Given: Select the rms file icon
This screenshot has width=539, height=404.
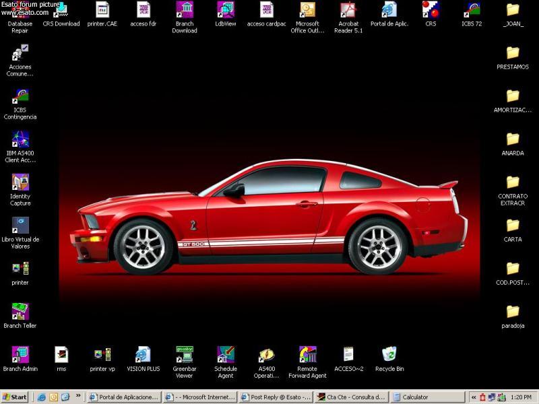Looking at the screenshot, I should [61, 359].
